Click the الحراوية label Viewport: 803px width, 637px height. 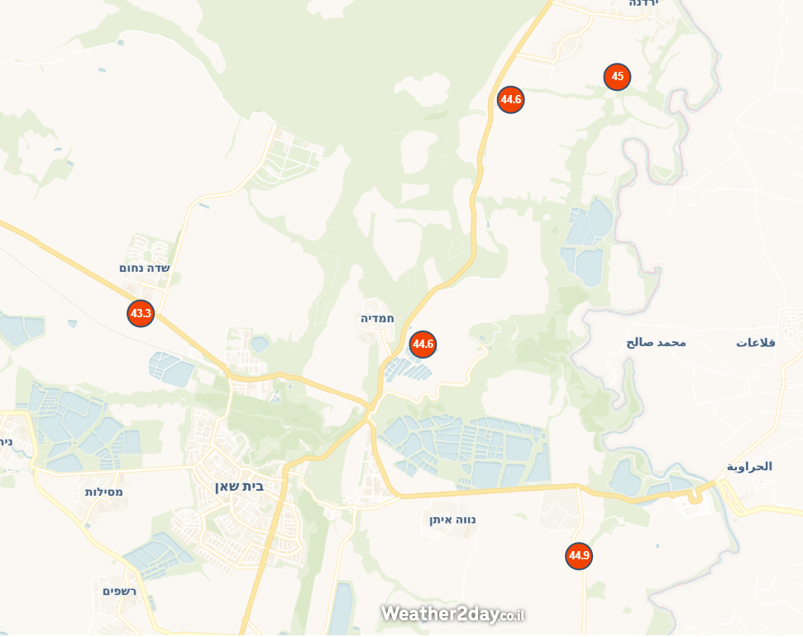click(750, 466)
